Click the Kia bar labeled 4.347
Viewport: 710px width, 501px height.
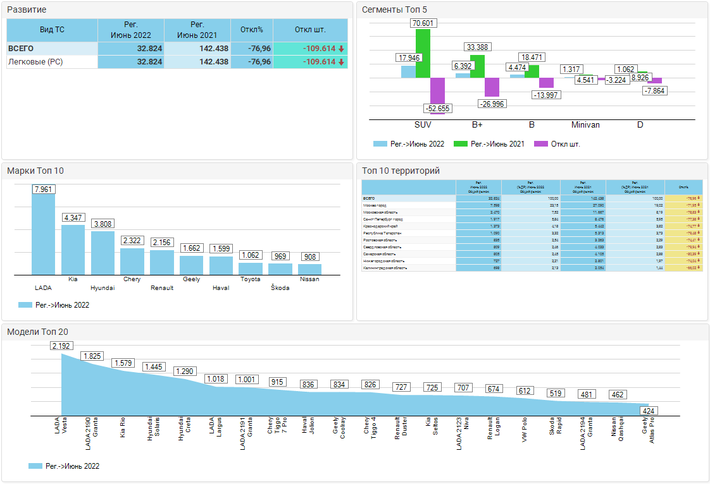tap(73, 249)
